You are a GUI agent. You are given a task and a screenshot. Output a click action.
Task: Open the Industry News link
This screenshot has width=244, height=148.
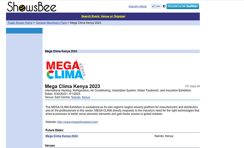[138, 6]
